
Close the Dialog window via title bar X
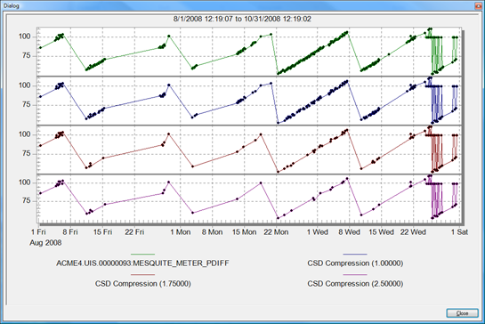[478, 5]
